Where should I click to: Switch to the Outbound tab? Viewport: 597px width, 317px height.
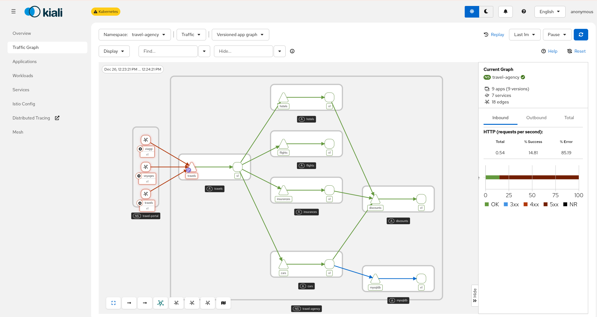tap(536, 118)
